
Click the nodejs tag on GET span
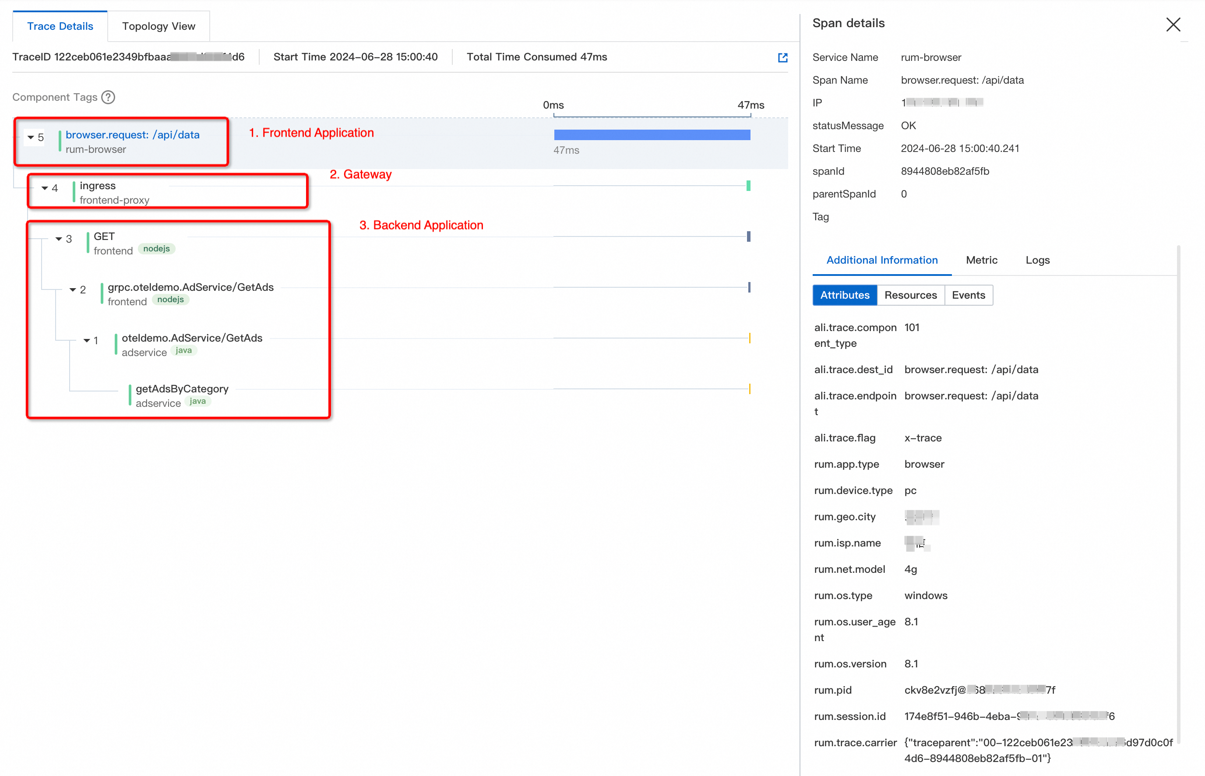point(156,248)
